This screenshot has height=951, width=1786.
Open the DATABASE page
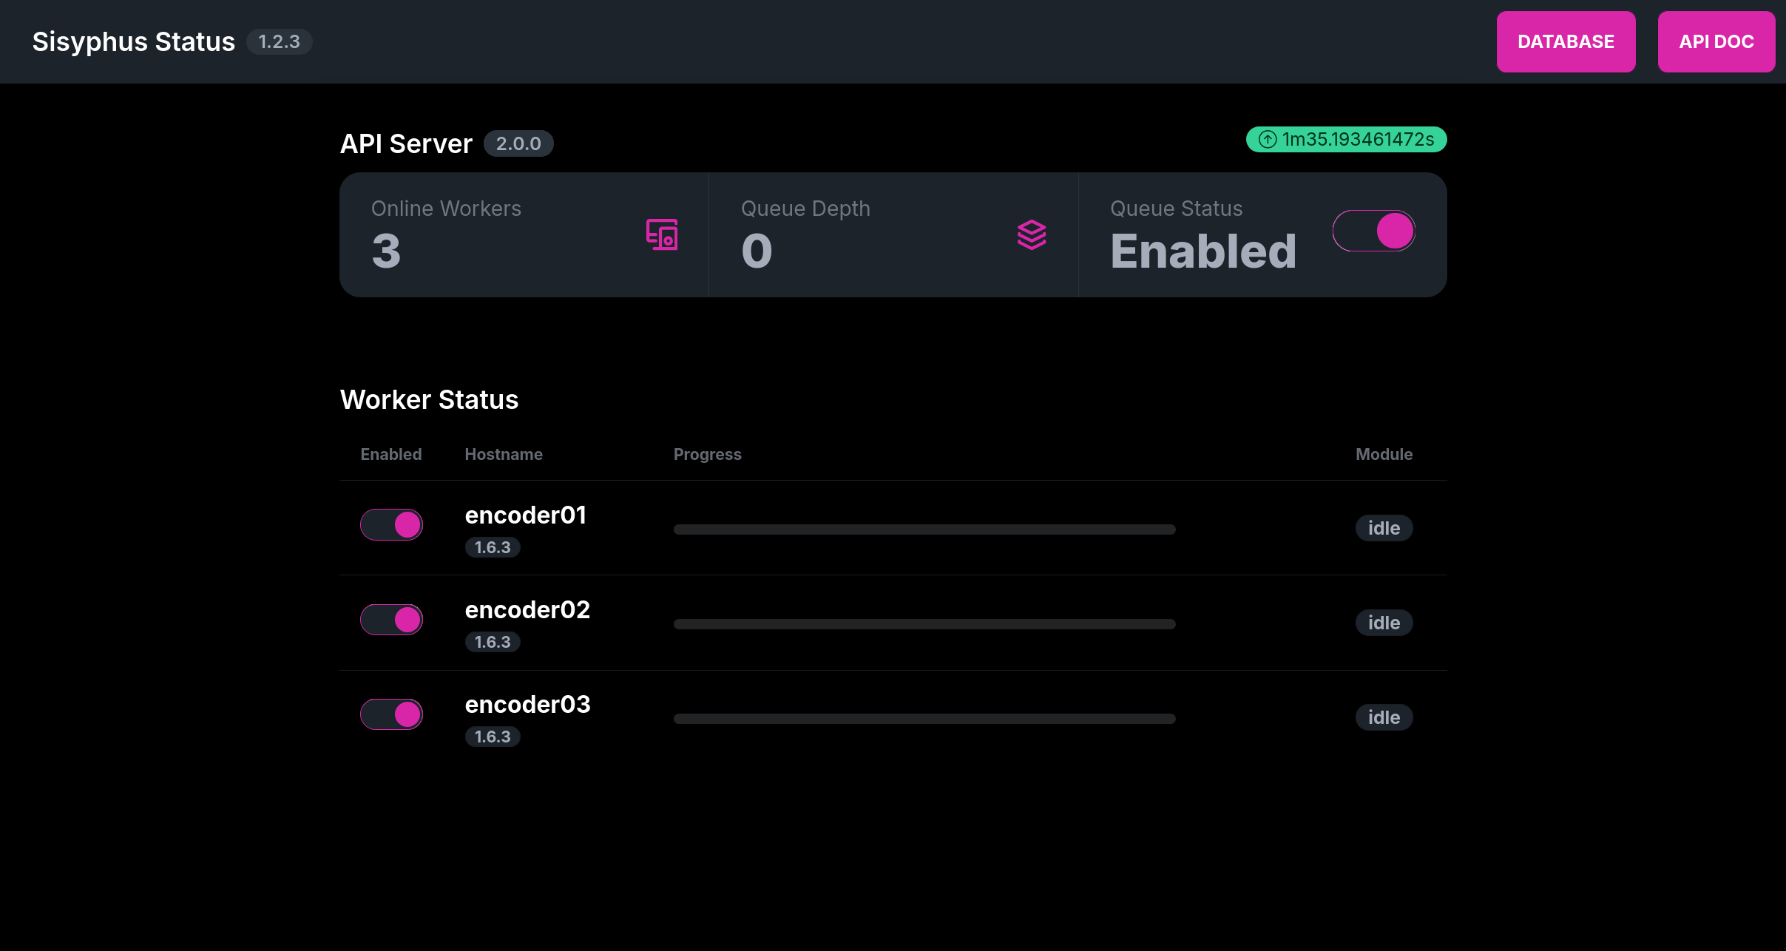click(1566, 42)
